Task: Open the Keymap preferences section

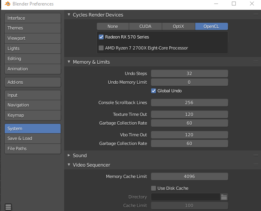Action: (33, 115)
